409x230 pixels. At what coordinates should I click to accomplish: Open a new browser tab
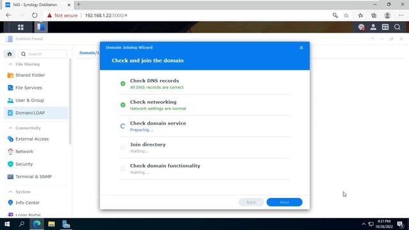coord(79,4)
